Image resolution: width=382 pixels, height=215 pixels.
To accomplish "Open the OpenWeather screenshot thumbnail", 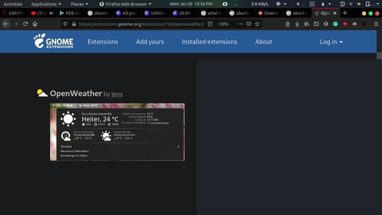I will (x=117, y=132).
